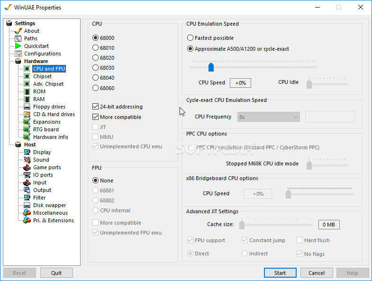Click the green Quickstart arrow icon
The height and width of the screenshot is (281, 372).
tap(18, 46)
